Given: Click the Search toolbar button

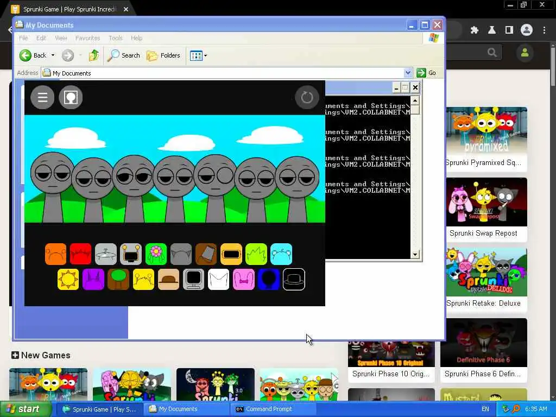Looking at the screenshot, I should 124,55.
